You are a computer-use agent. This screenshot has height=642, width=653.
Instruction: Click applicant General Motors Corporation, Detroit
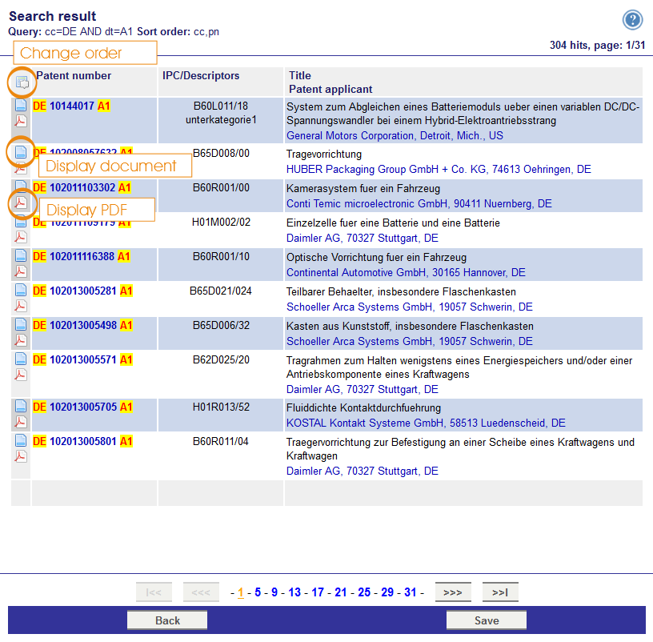[x=395, y=136]
